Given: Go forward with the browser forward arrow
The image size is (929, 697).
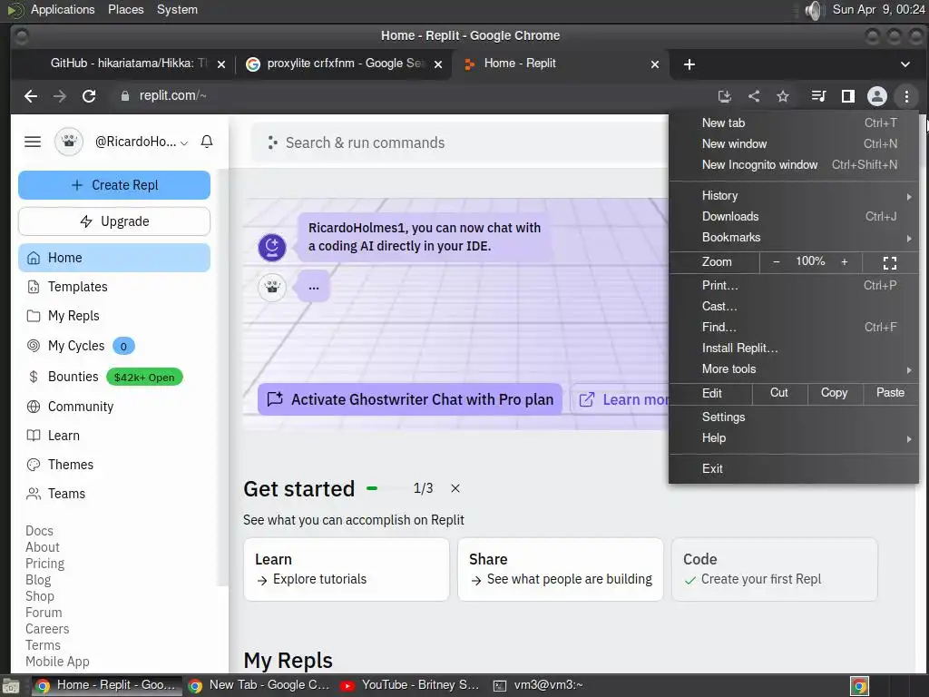Looking at the screenshot, I should point(60,96).
